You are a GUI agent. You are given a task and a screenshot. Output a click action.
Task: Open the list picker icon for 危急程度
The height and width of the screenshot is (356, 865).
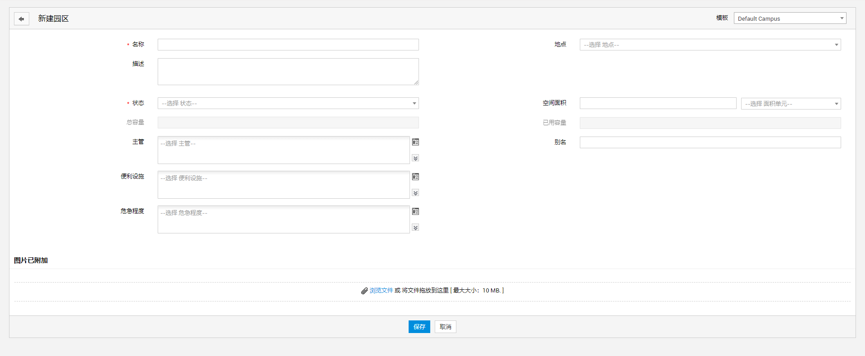(415, 211)
